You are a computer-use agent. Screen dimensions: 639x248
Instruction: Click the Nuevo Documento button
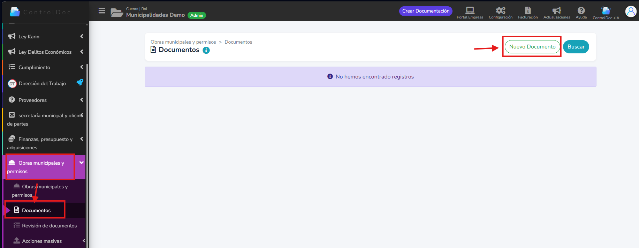coord(532,47)
